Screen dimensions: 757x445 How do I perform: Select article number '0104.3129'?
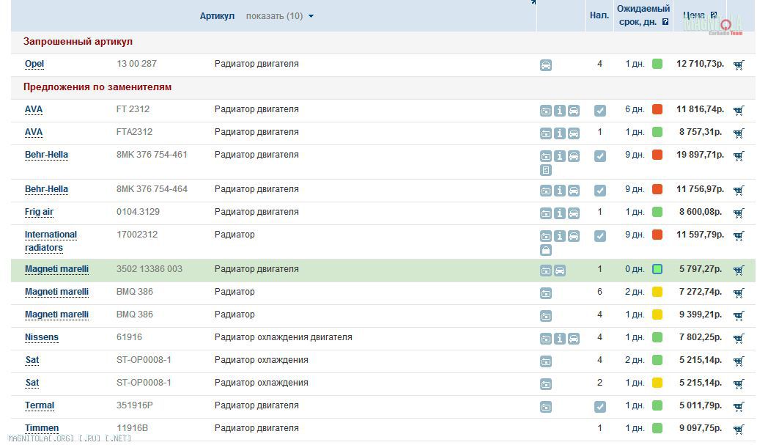[x=138, y=212]
